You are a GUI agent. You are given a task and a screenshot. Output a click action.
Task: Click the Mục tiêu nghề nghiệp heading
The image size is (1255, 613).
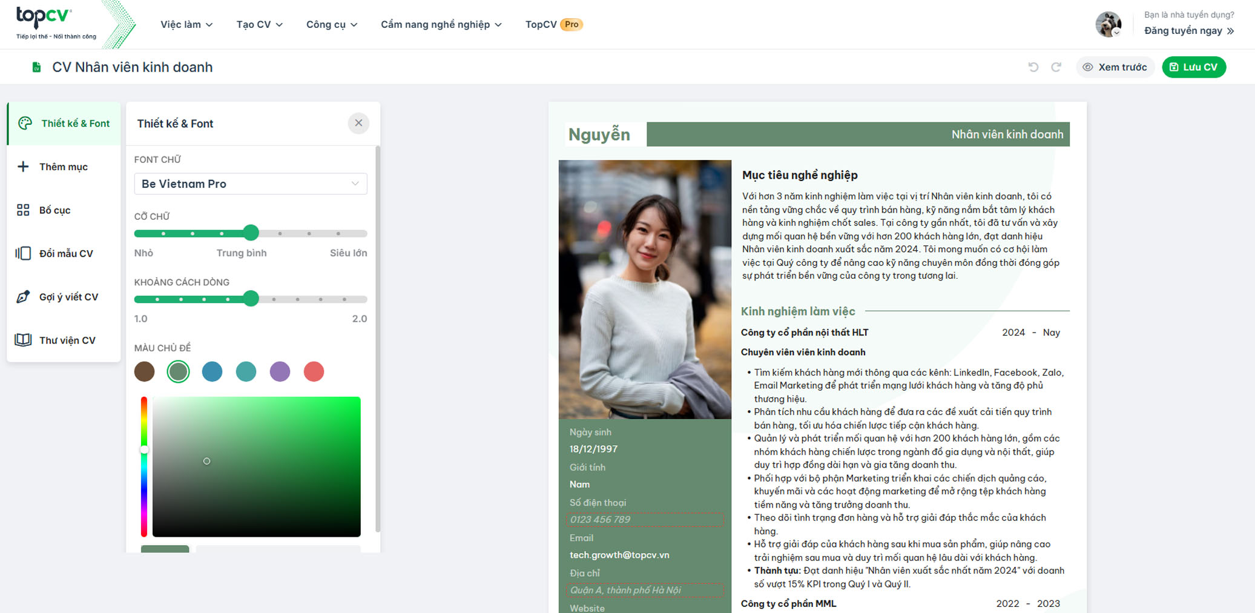coord(800,175)
